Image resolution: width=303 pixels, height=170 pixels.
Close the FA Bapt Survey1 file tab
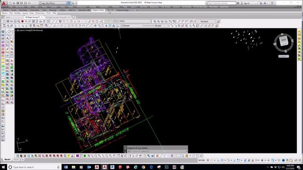click(42, 17)
